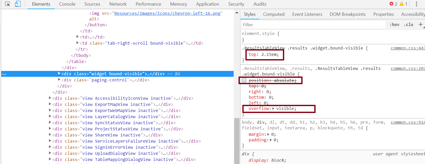The height and width of the screenshot is (164, 425).
Task: Open the DOM Breakpoints tab
Action: (x=347, y=14)
